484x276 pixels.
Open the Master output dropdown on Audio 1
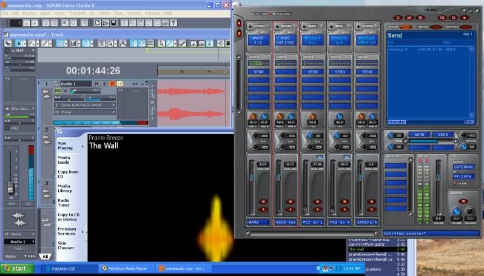coord(112,112)
